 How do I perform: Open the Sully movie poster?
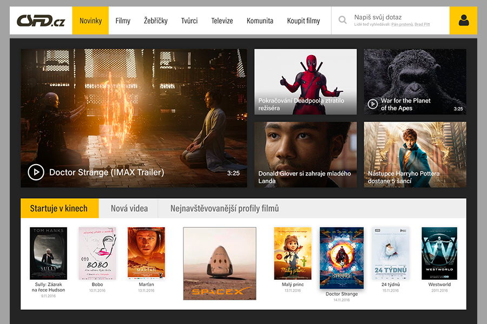click(48, 253)
